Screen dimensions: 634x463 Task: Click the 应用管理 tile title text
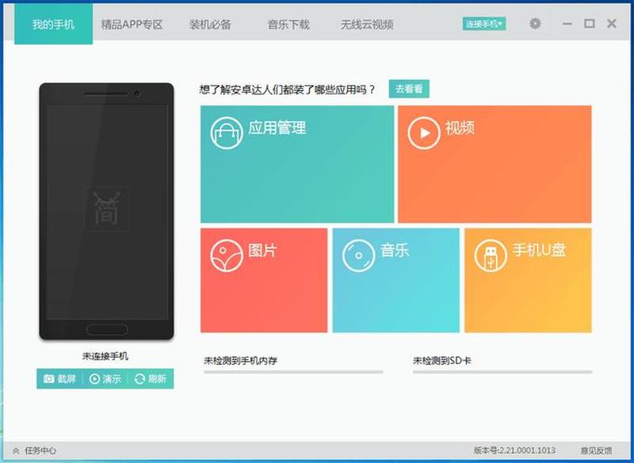point(277,128)
